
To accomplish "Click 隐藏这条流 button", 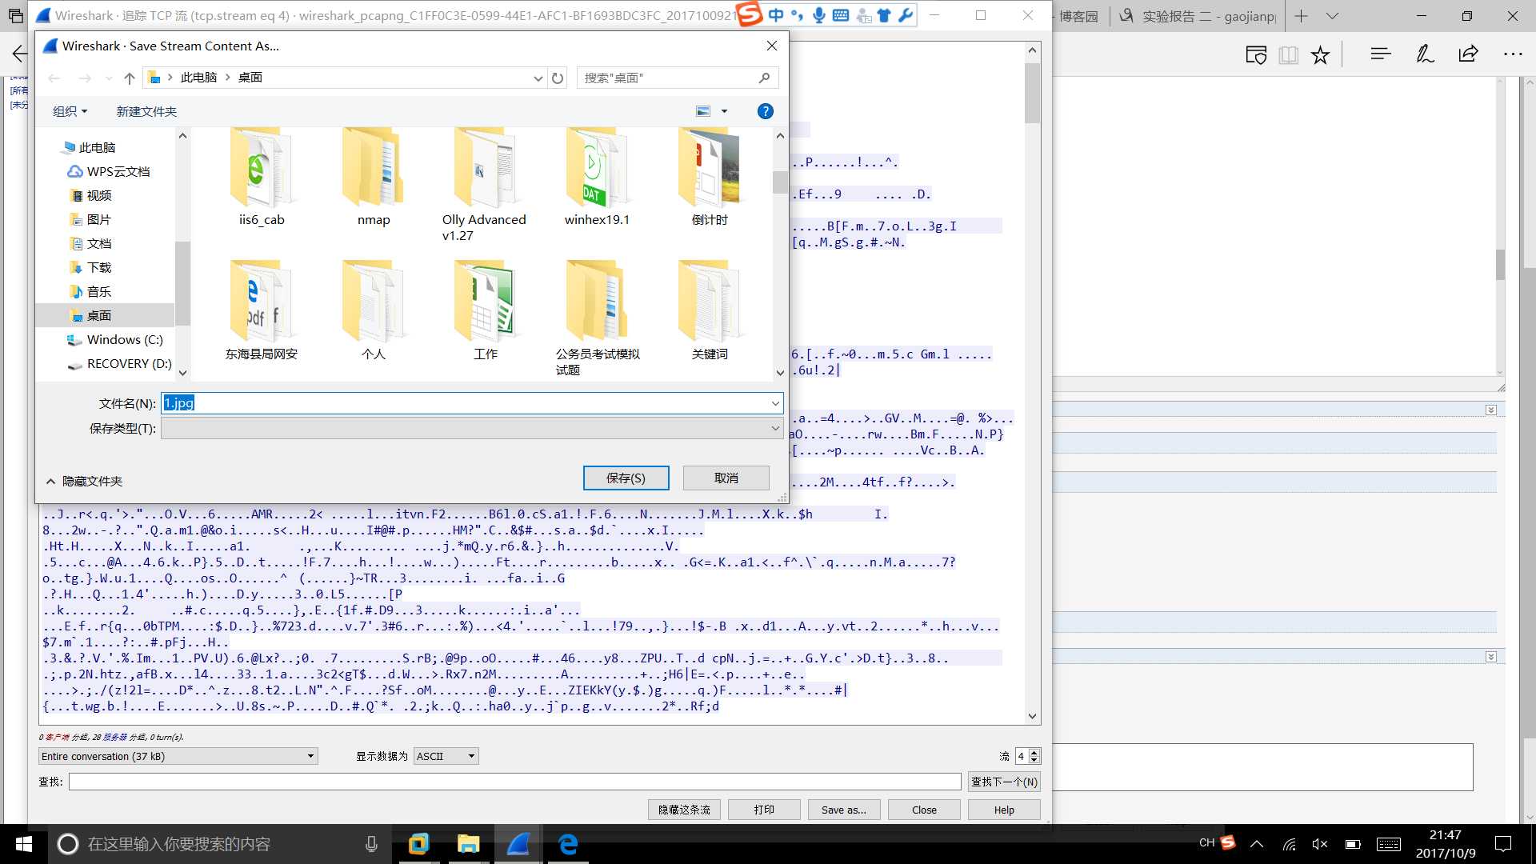I will pos(684,810).
